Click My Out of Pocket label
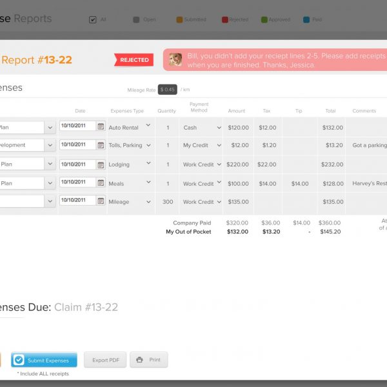 188,232
